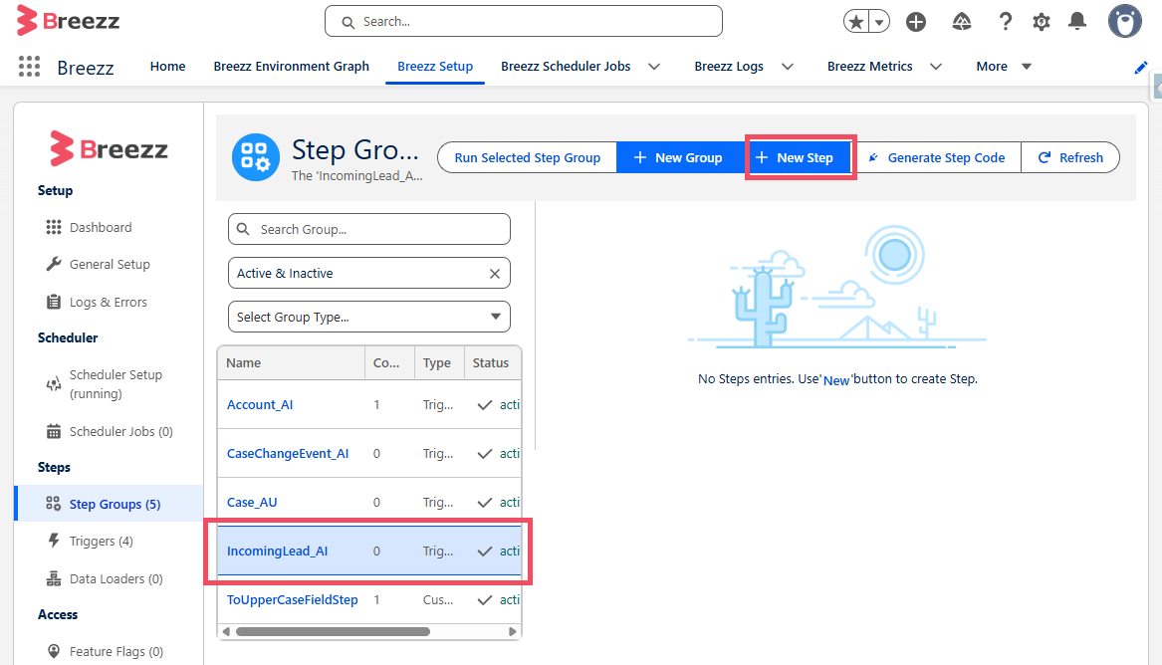Click the Breezz logo in the header

click(x=68, y=21)
